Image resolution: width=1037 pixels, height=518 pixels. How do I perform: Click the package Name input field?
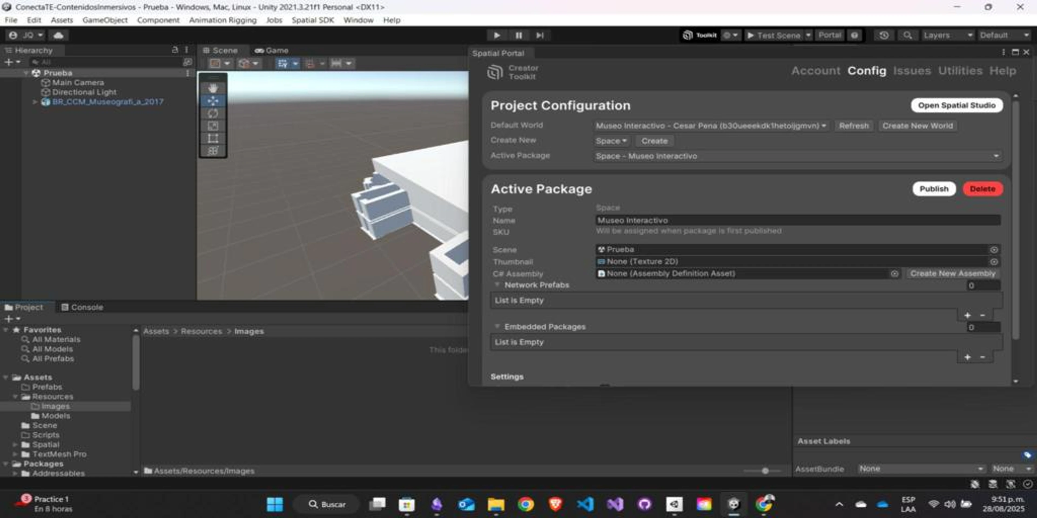click(797, 220)
